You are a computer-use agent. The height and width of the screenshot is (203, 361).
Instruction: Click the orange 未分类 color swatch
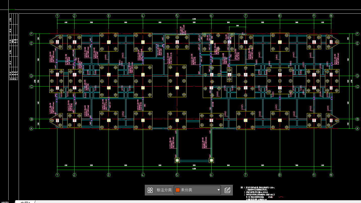pos(178,190)
